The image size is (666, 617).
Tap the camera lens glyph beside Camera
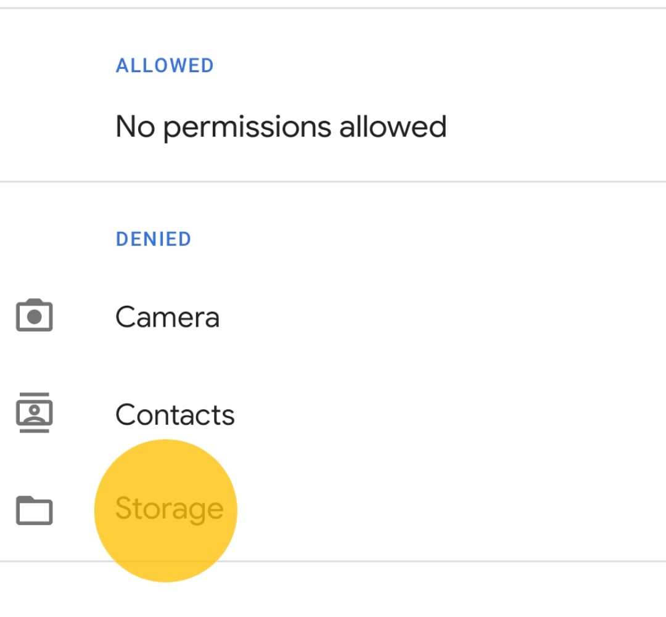(35, 317)
